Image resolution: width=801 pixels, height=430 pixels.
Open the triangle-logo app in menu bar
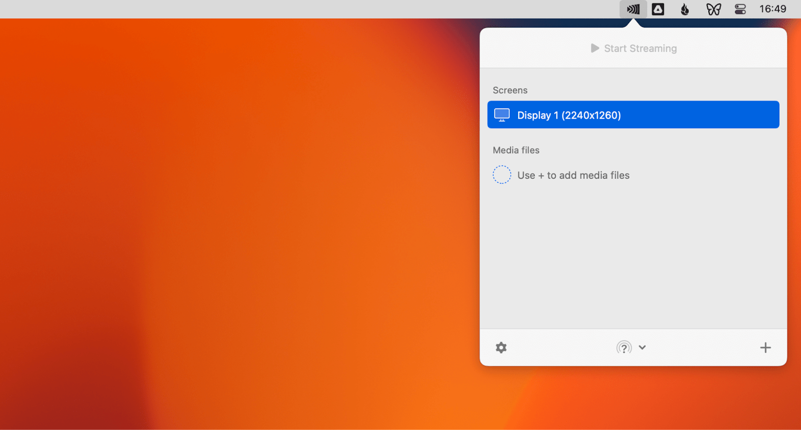658,9
